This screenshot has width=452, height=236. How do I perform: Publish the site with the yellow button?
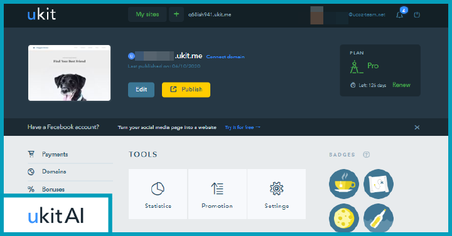(186, 90)
